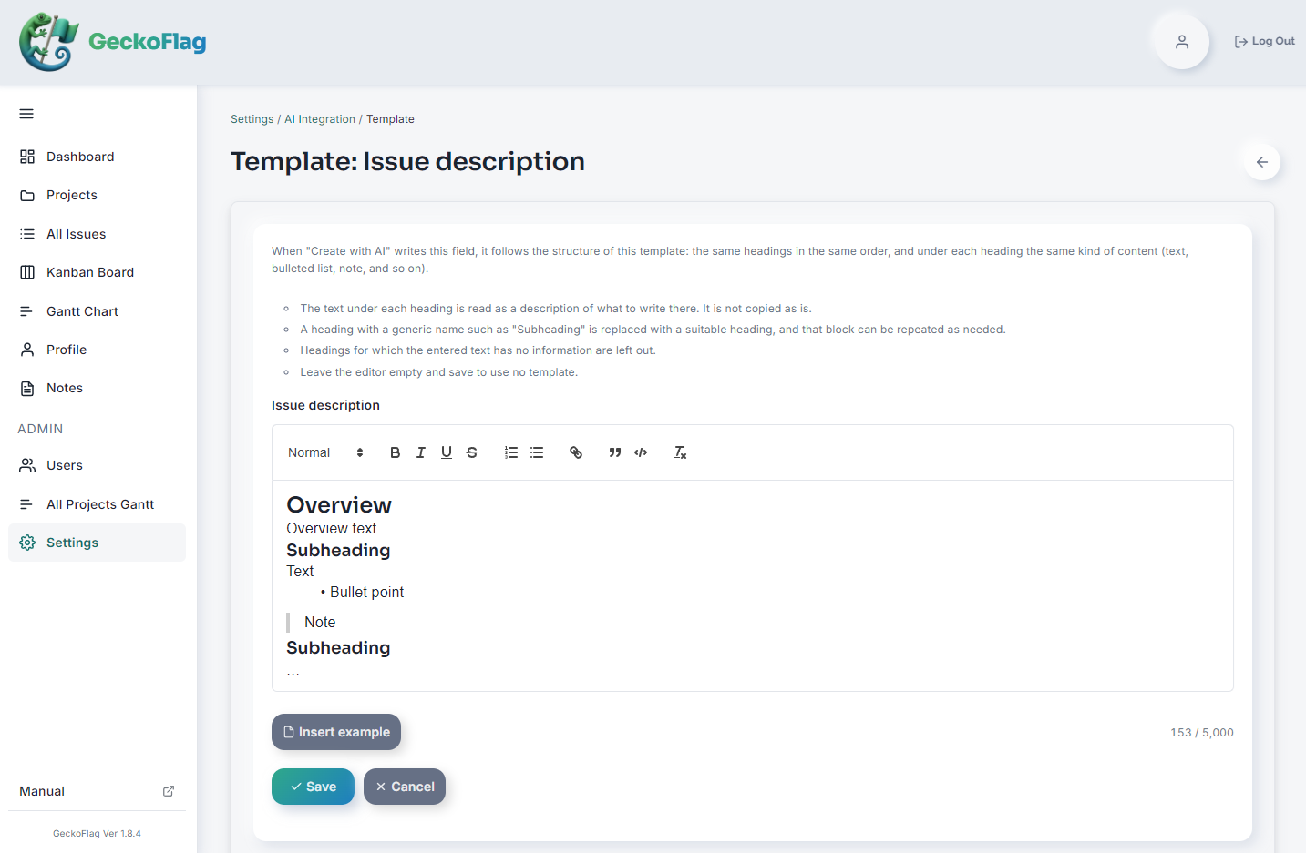Open All Projects Gantt
Image resolution: width=1306 pixels, height=853 pixels.
coord(97,504)
